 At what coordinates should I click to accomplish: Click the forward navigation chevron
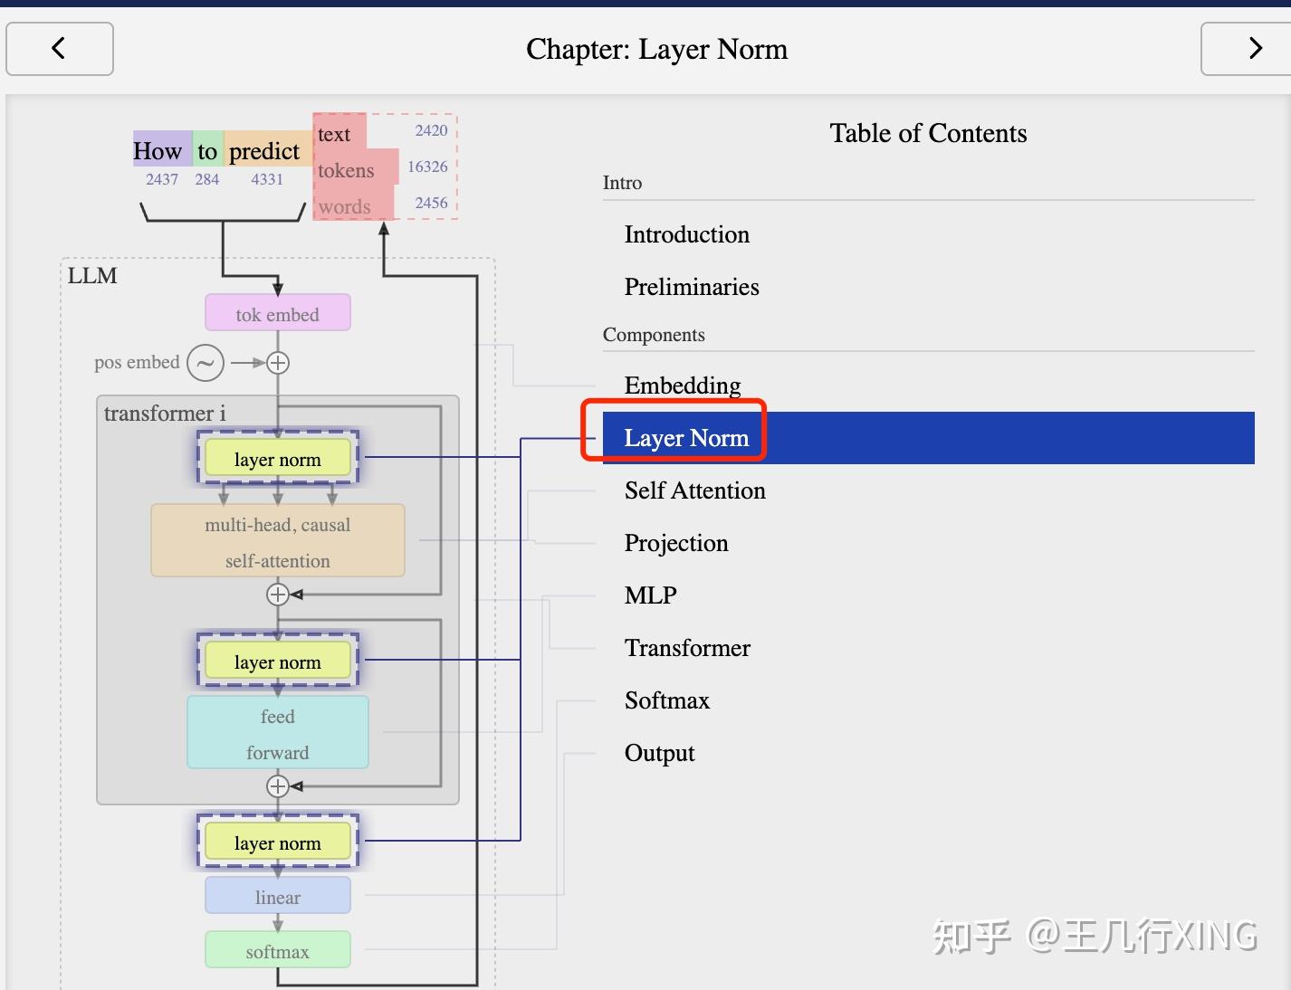(x=1255, y=49)
